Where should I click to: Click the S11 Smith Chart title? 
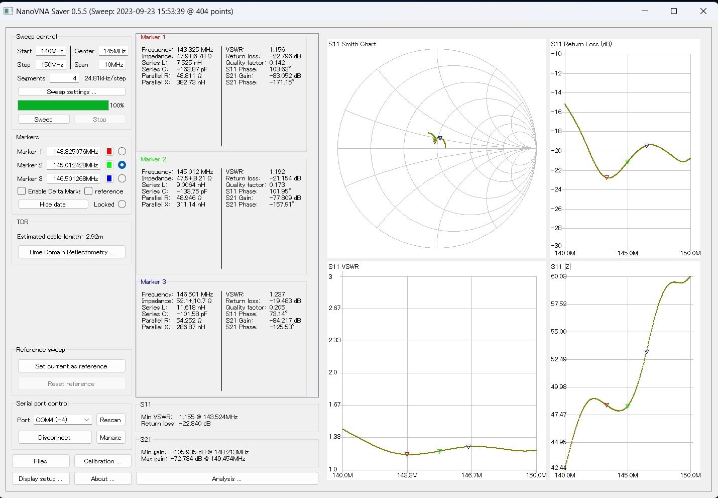click(352, 44)
